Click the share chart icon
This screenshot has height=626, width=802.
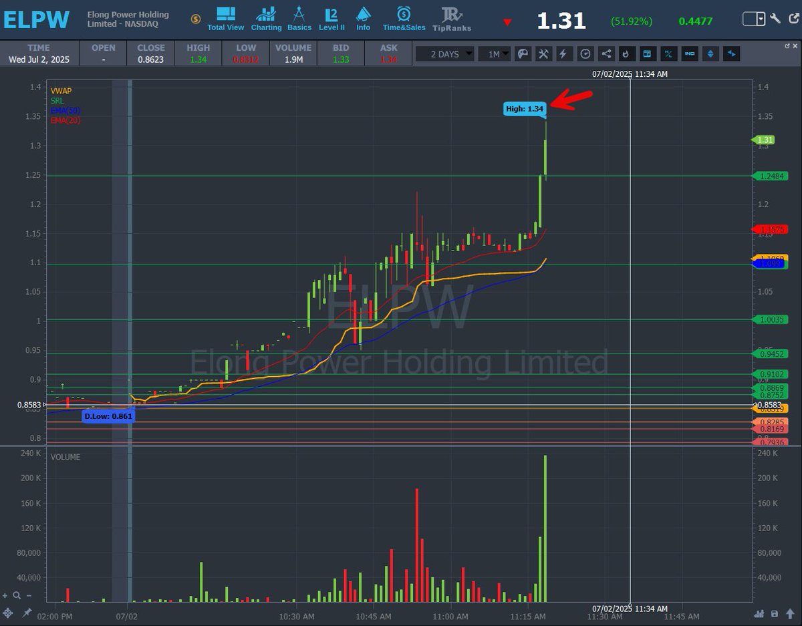click(x=606, y=53)
